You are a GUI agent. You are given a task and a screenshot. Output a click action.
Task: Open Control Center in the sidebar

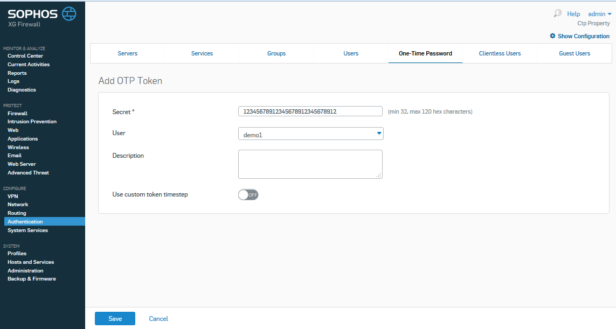[25, 56]
